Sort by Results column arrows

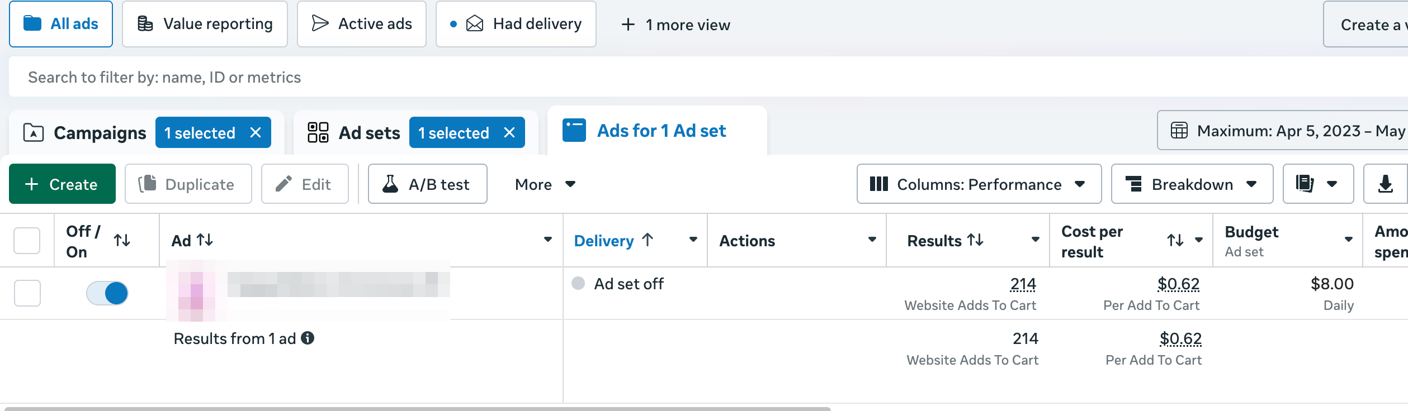tap(976, 240)
